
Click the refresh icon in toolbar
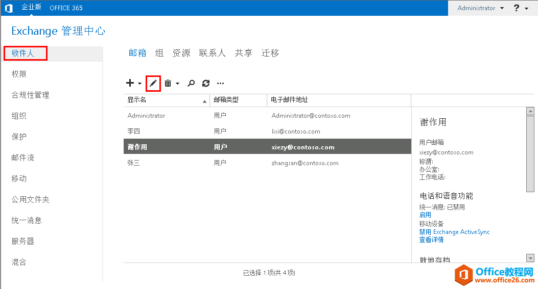click(206, 83)
